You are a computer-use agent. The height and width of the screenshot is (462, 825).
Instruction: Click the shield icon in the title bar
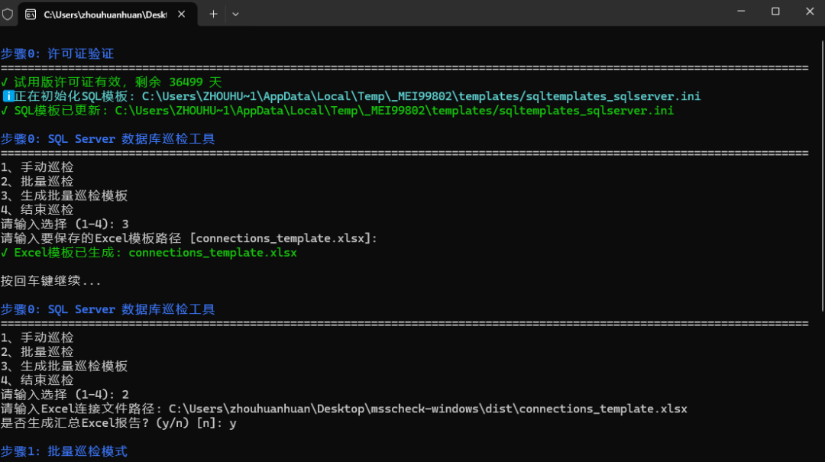pyautogui.click(x=8, y=15)
